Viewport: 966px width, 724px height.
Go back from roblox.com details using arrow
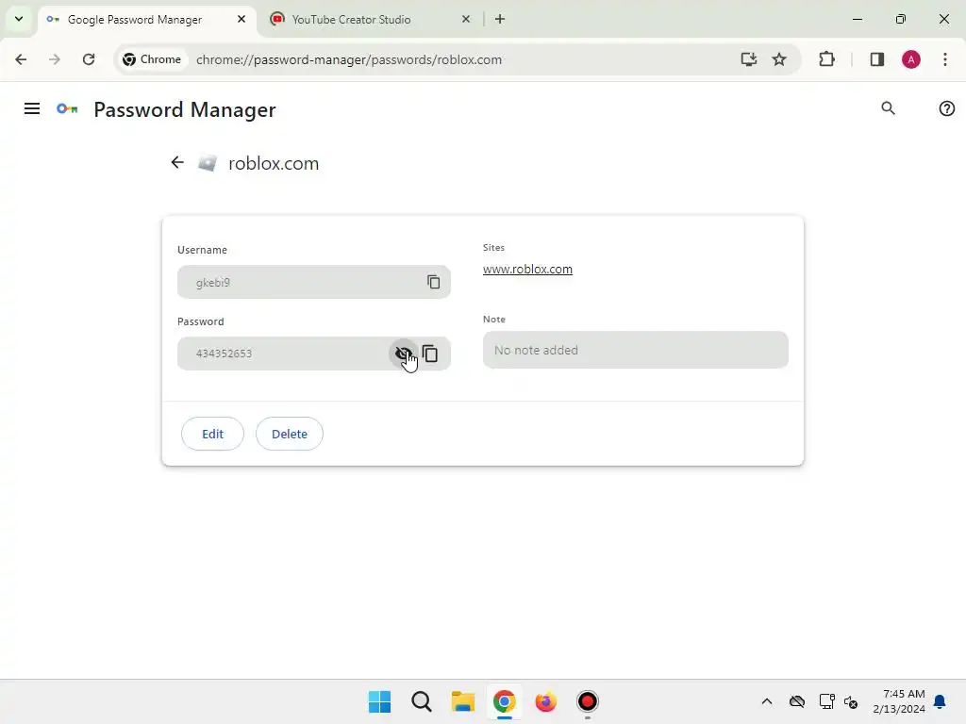[x=177, y=162]
